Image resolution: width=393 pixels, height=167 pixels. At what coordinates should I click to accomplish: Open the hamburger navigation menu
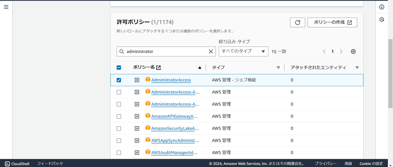[6, 7]
